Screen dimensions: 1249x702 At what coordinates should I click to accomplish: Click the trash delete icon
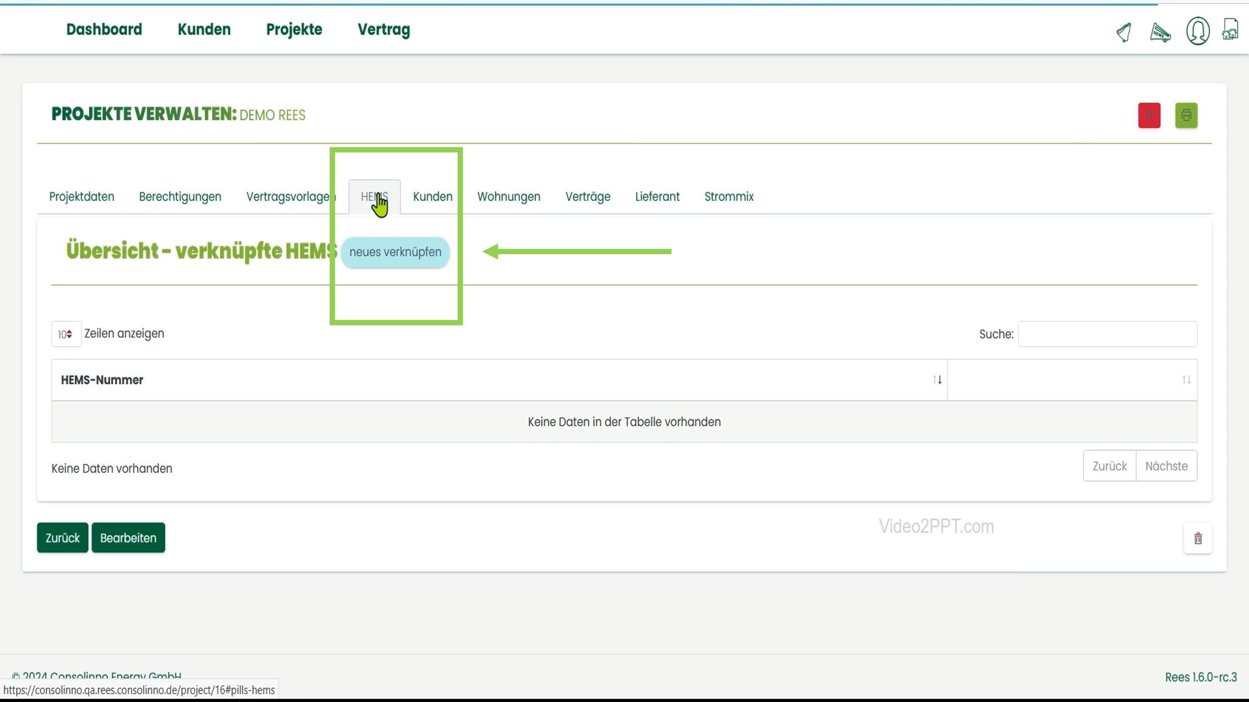1198,538
